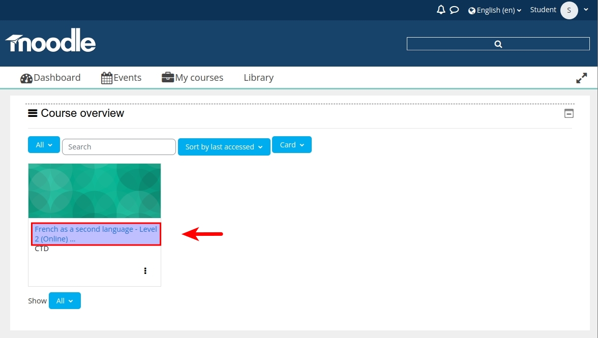Click the CTD category text

[x=42, y=249]
